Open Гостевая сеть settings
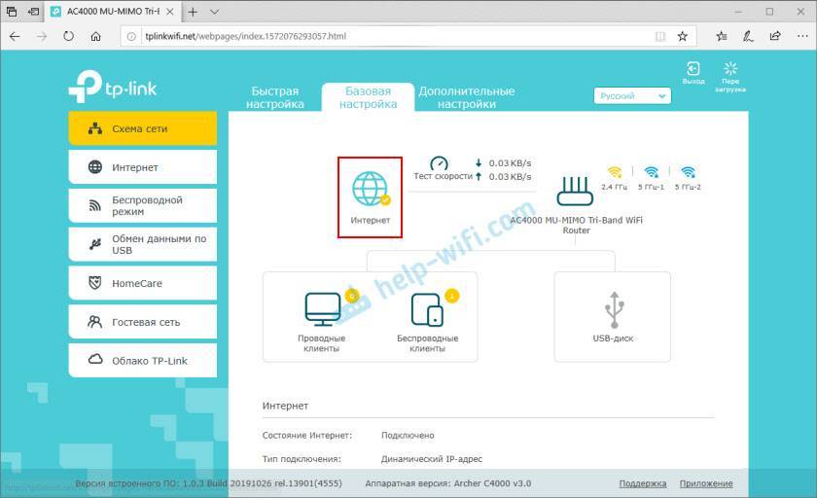 coord(142,322)
